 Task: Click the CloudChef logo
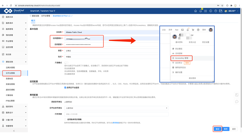14,11
